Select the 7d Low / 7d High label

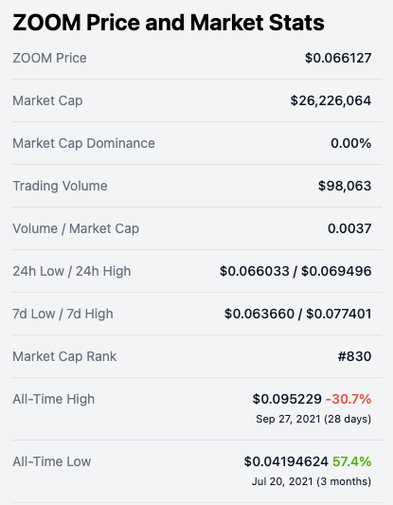pos(63,314)
